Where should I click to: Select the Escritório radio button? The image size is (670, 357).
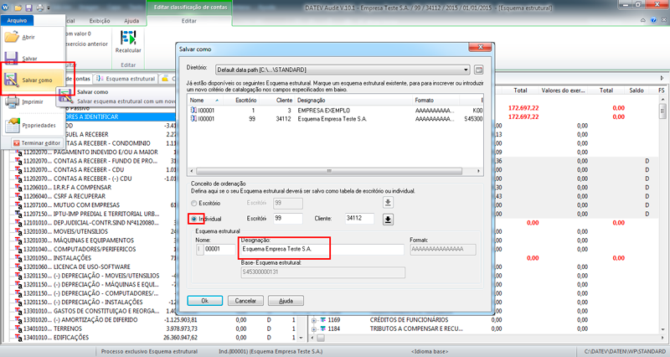(x=194, y=204)
